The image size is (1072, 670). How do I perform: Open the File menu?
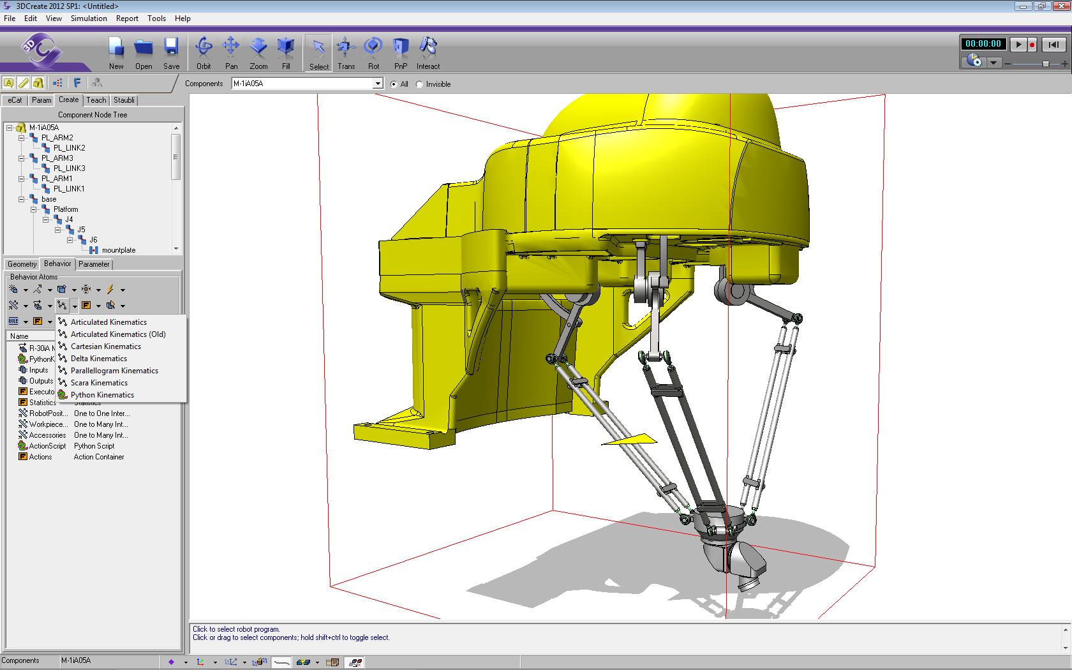click(x=10, y=19)
